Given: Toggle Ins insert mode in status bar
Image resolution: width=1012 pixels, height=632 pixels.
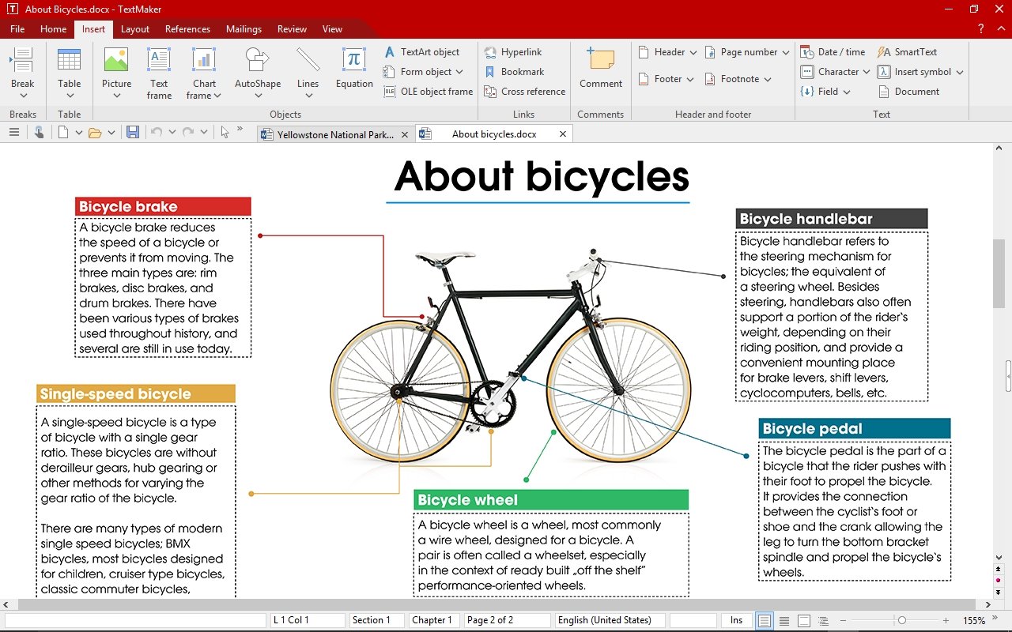Looking at the screenshot, I should pos(736,620).
